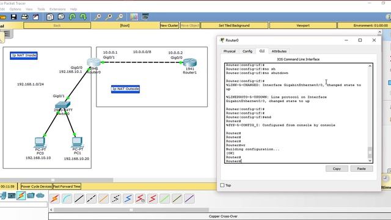391x220 pixels.
Task: Click the Zoom In magnifier icon
Action: [x=98, y=17]
